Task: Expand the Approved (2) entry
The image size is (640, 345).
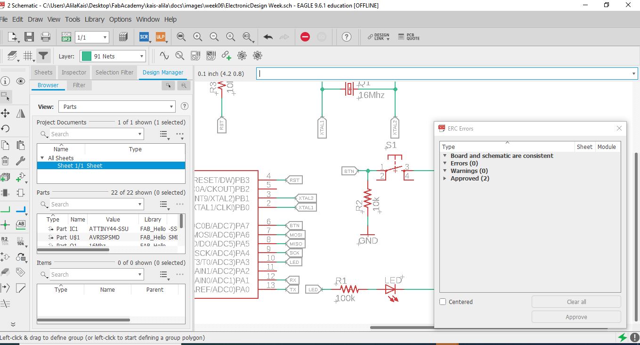Action: [x=445, y=179]
